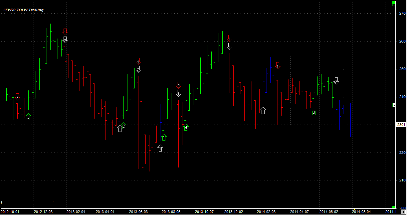Click the circle icon near the price axis
The width and height of the screenshot is (407, 215).
click(394, 105)
